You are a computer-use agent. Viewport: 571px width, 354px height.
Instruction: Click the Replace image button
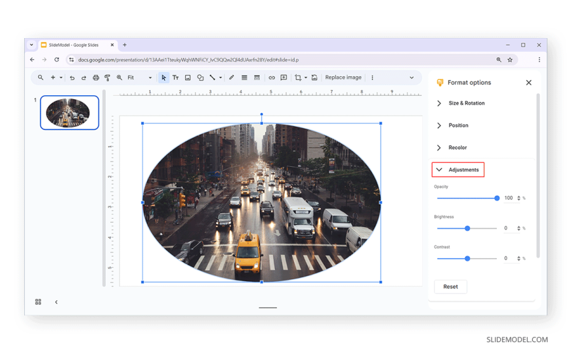tap(343, 77)
